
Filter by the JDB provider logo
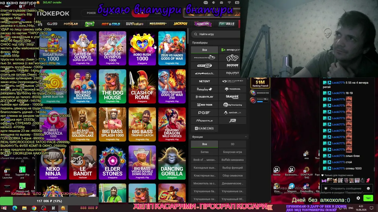tap(232, 120)
